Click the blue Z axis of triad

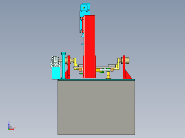[x=9, y=126]
